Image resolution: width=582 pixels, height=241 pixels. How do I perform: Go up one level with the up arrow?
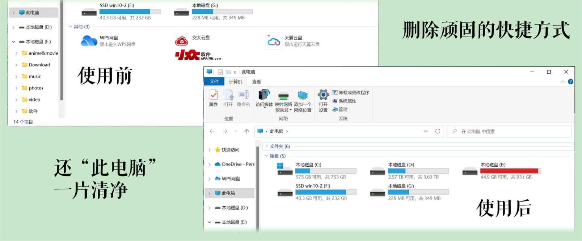pyautogui.click(x=247, y=131)
